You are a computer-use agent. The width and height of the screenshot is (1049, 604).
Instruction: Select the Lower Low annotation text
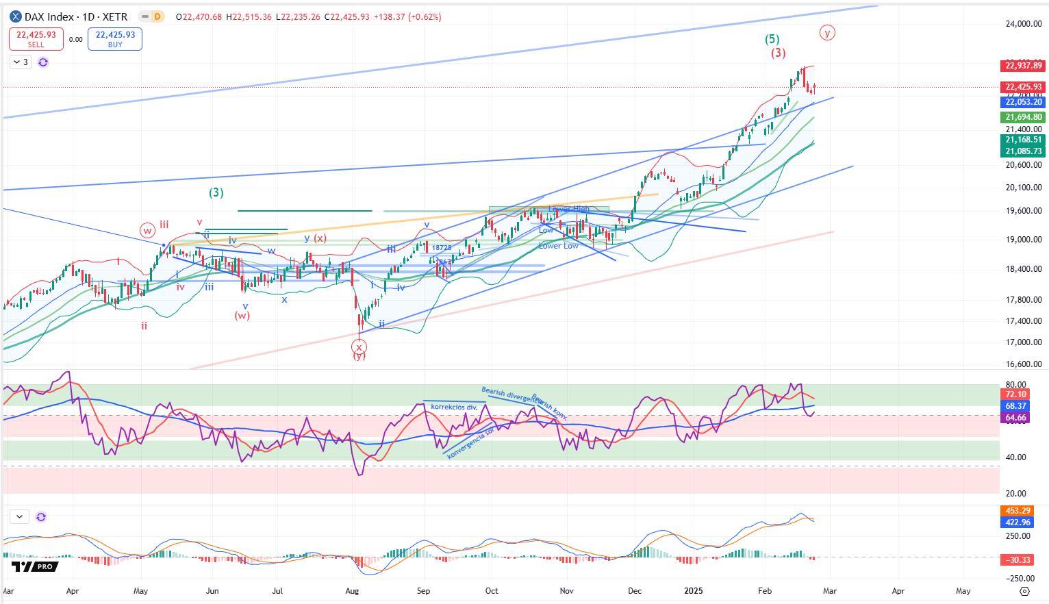(558, 246)
